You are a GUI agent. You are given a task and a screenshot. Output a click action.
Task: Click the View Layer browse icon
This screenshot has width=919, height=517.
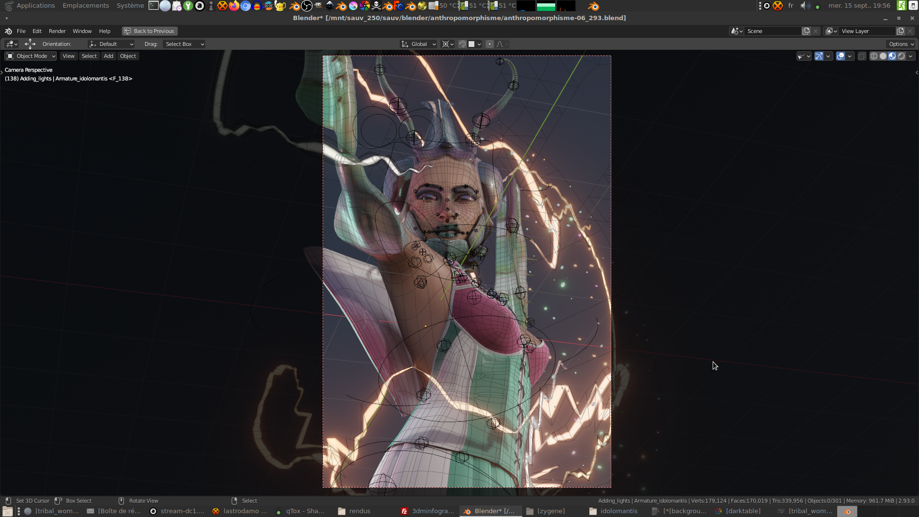(831, 31)
